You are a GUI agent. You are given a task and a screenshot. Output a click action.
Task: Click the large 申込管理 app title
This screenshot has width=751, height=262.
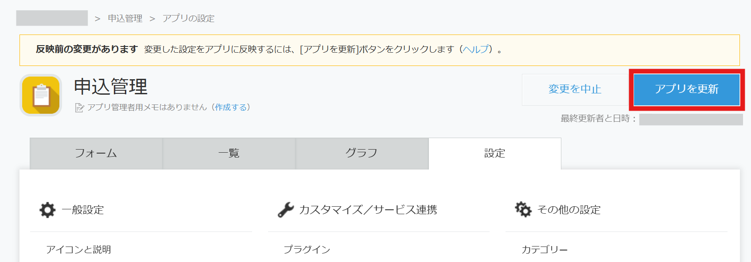click(x=110, y=86)
